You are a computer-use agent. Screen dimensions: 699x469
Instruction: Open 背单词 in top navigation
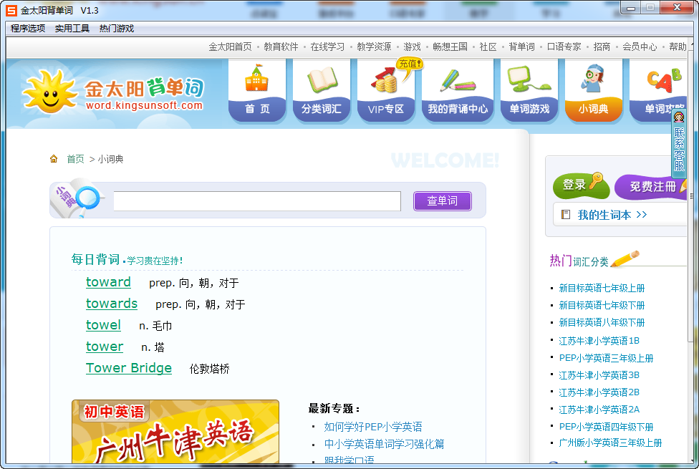pyautogui.click(x=521, y=47)
